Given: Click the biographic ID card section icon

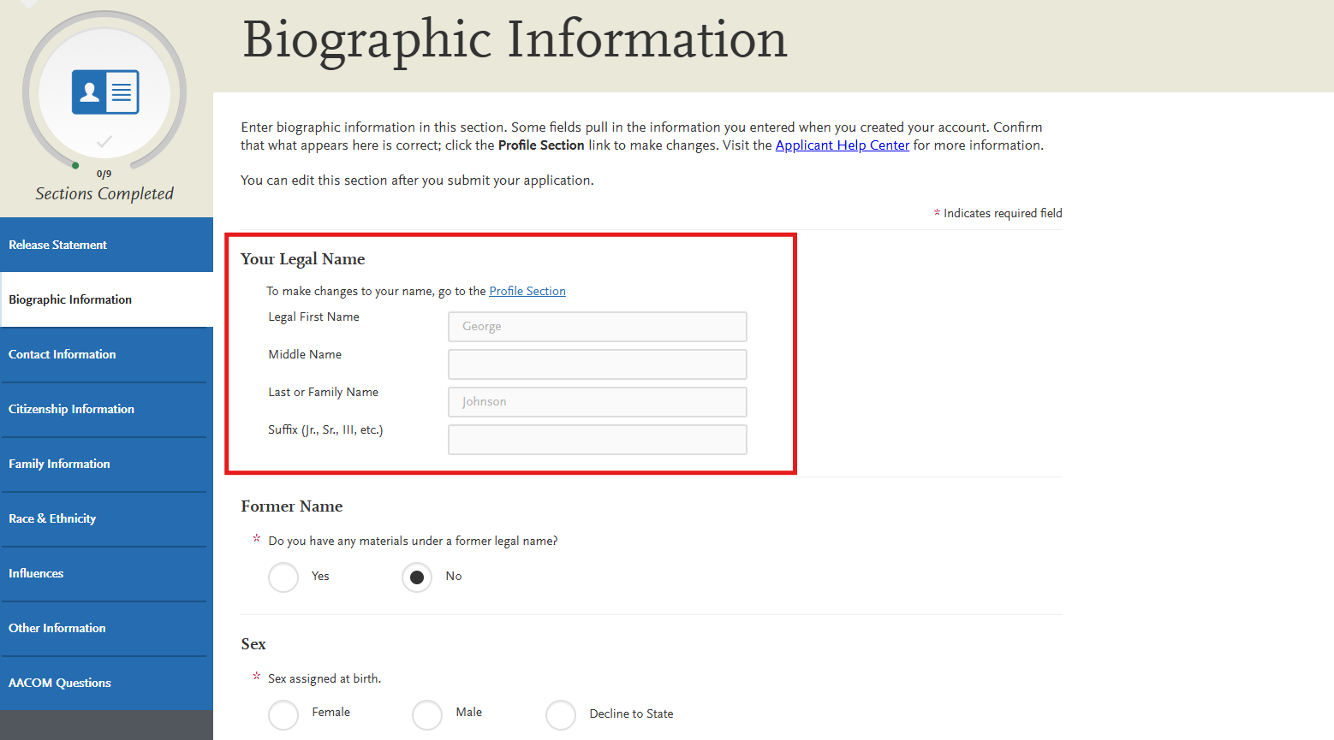Looking at the screenshot, I should [x=104, y=91].
